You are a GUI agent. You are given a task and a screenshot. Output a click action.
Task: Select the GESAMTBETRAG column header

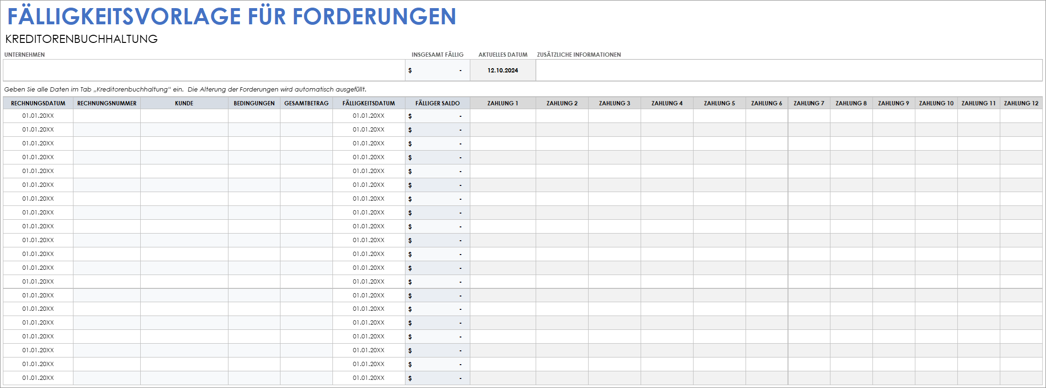[x=306, y=103]
